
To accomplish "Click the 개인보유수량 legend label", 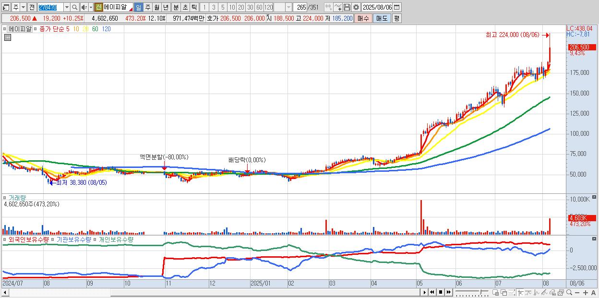I will tap(116, 239).
